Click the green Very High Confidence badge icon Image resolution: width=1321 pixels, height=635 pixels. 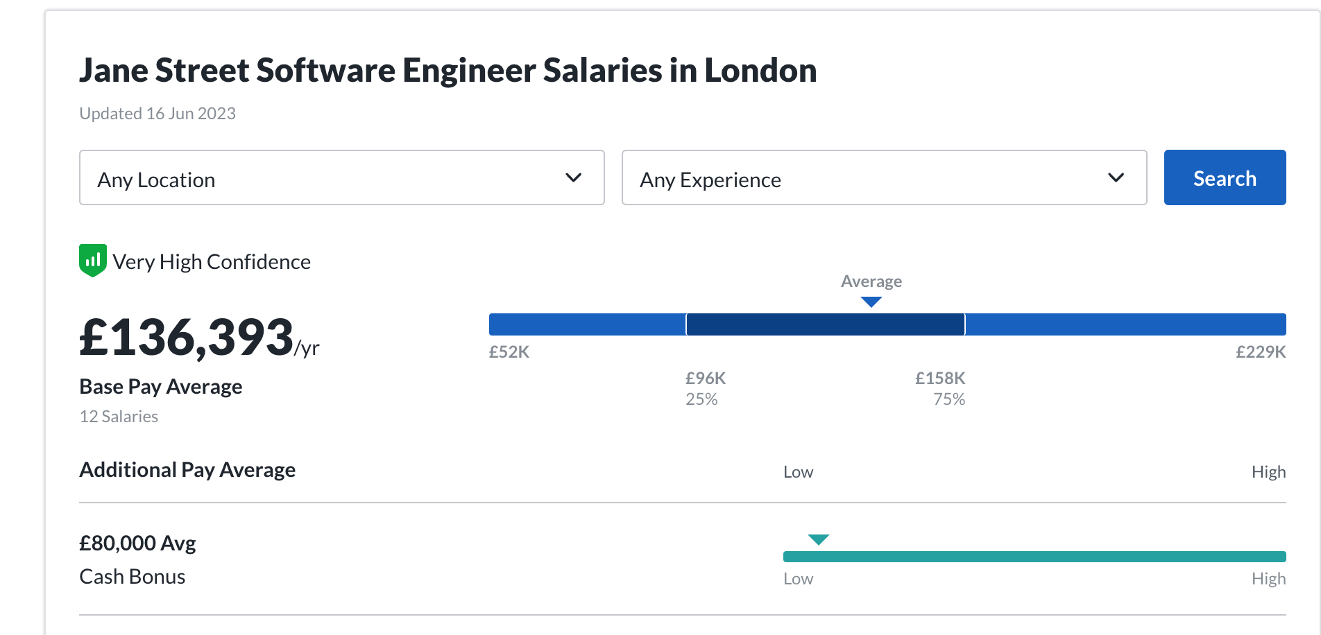93,261
